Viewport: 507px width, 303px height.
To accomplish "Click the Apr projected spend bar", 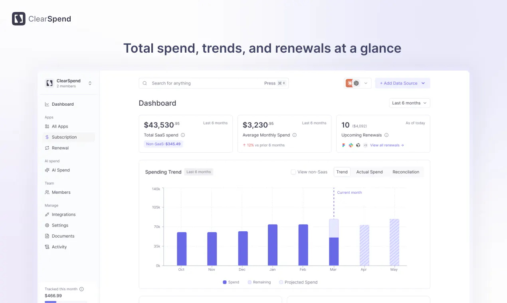I will 364,245.
